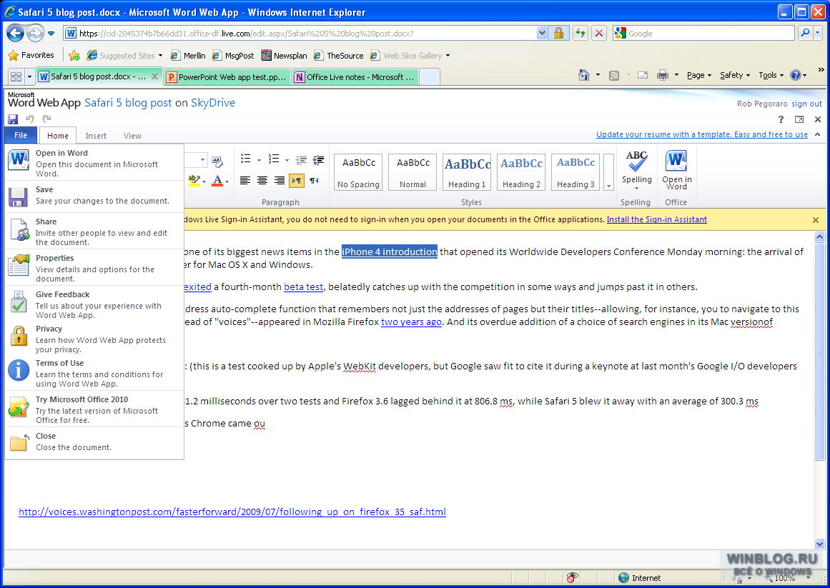The width and height of the screenshot is (830, 588).
Task: Click the Redo arrow icon
Action: 46,119
